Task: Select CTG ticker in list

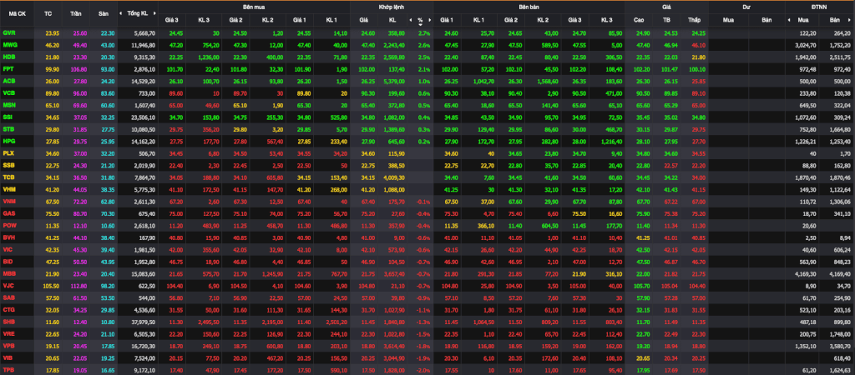Action: [x=8, y=309]
